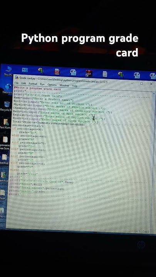Select the Word document icon beside the PDF

(x=73, y=72)
